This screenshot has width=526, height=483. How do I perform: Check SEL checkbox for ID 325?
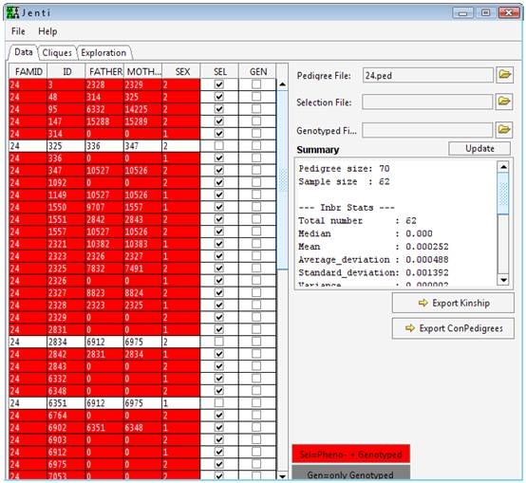point(219,146)
